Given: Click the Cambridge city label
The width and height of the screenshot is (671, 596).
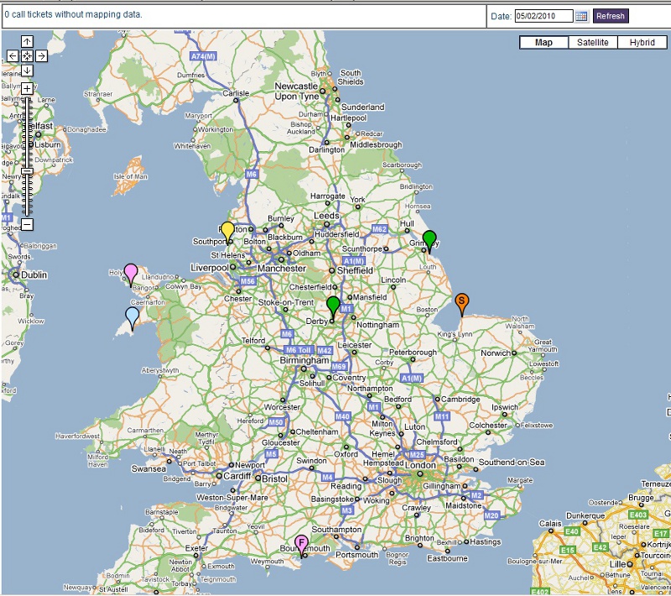Looking at the screenshot, I should [x=460, y=399].
